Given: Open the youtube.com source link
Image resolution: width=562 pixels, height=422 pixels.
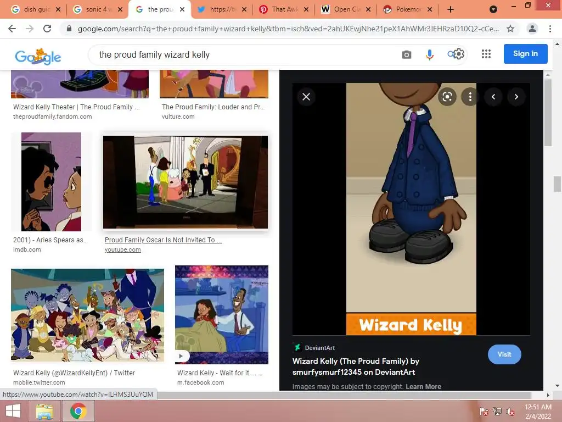Looking at the screenshot, I should 122,250.
